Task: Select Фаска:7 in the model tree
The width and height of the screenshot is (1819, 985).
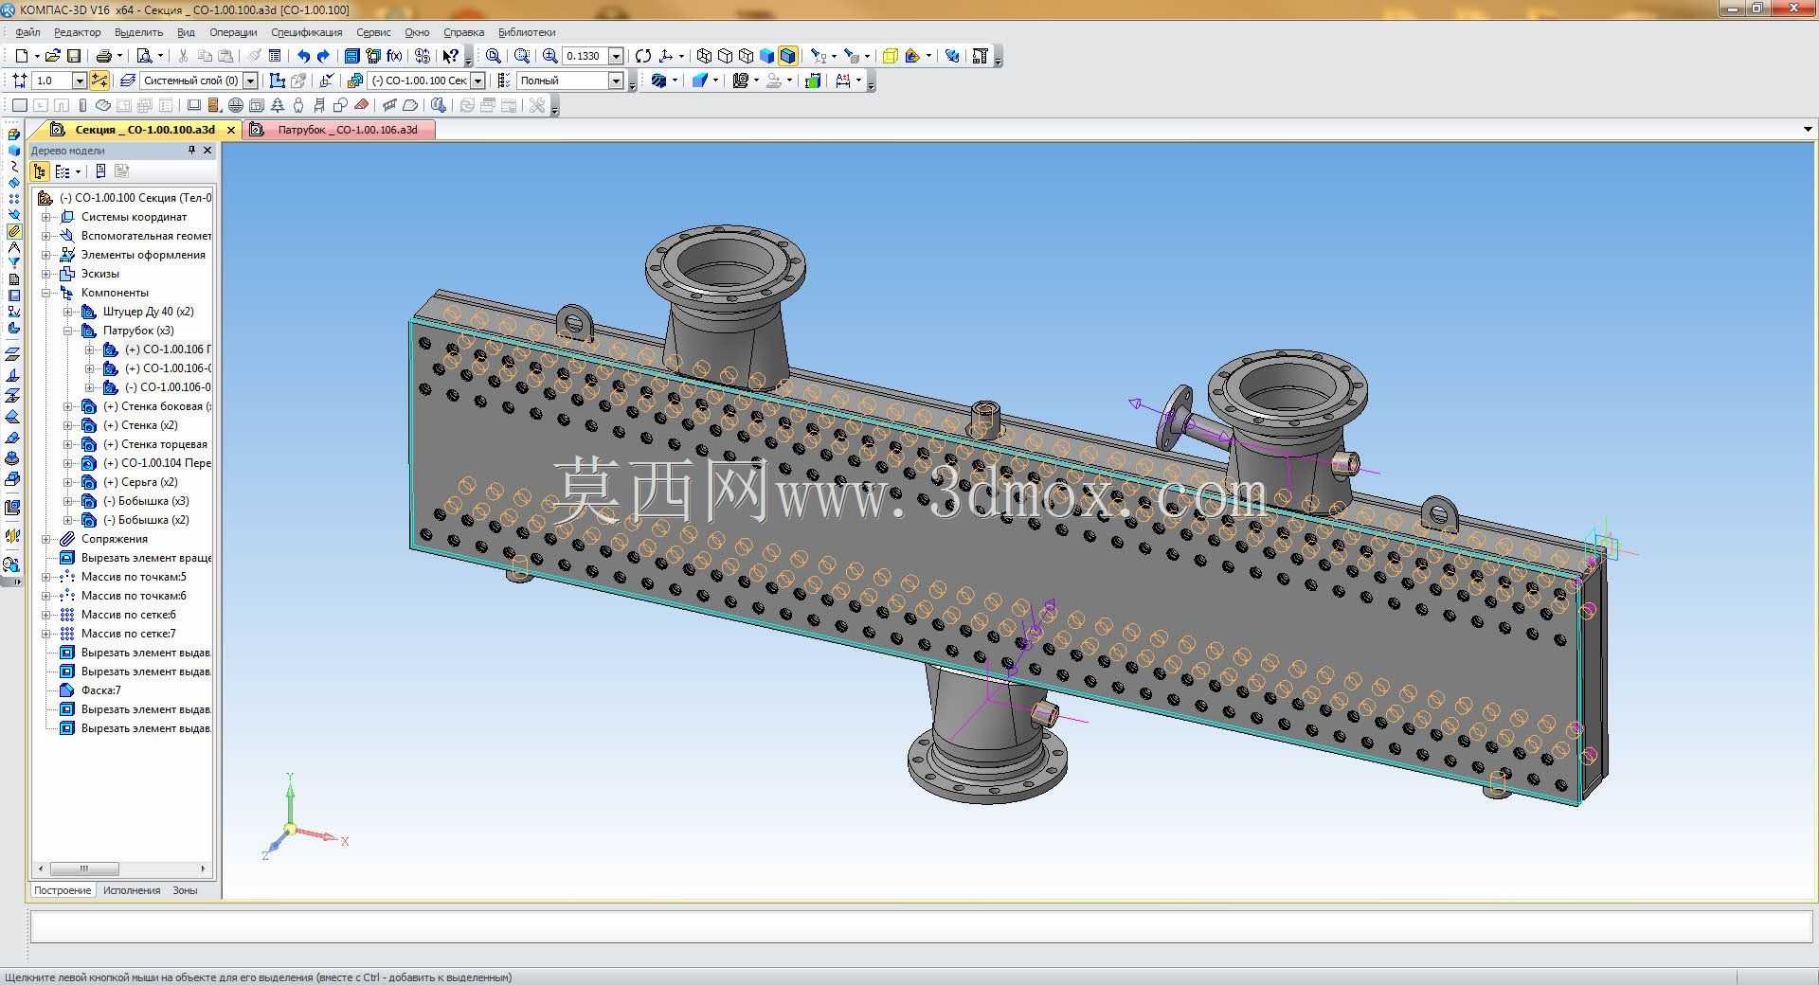Action: pos(100,690)
